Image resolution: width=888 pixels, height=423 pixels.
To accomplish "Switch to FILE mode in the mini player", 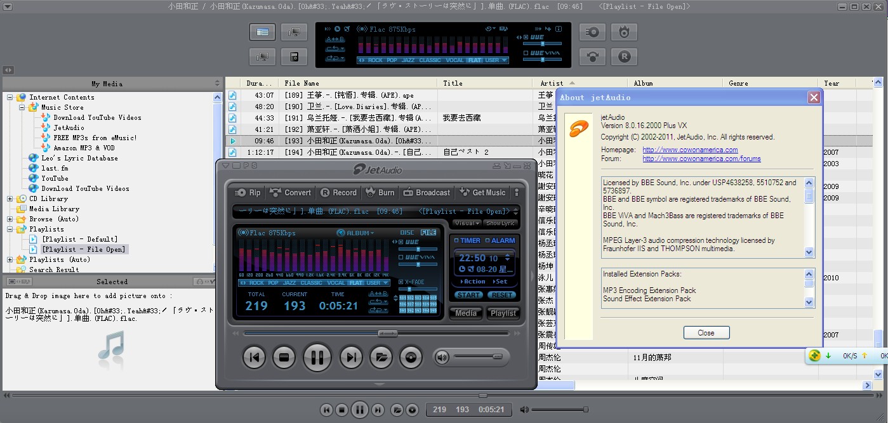I will [x=428, y=233].
